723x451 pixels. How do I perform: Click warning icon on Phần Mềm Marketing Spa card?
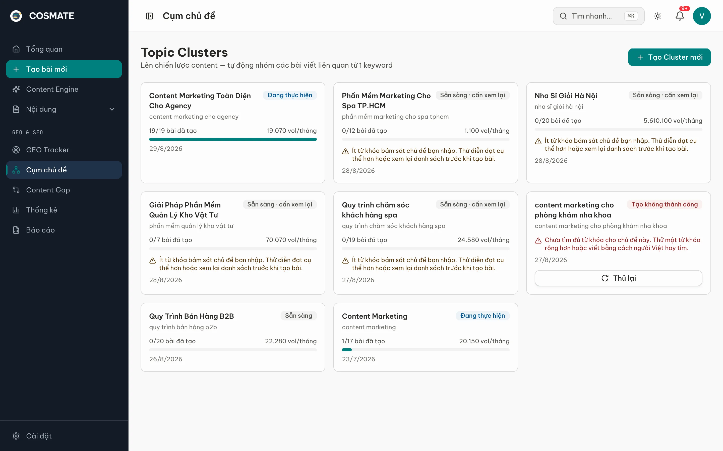point(345,151)
